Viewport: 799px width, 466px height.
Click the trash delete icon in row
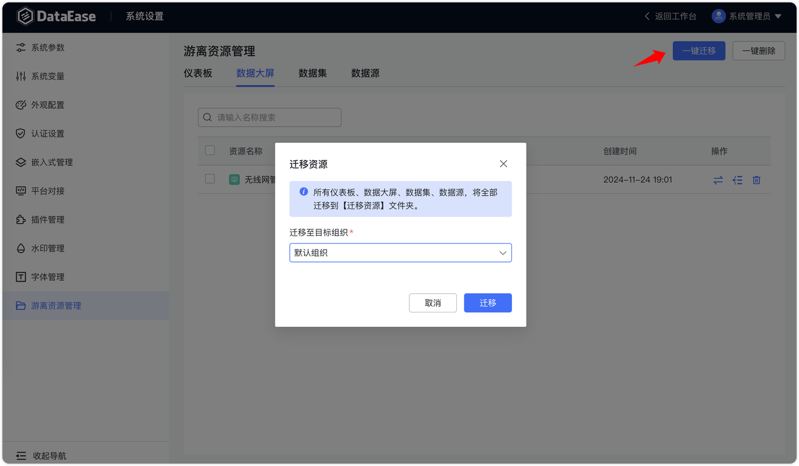click(757, 180)
